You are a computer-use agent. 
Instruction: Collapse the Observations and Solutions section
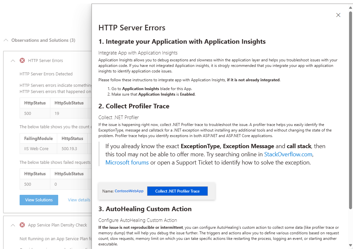[x=6, y=40]
